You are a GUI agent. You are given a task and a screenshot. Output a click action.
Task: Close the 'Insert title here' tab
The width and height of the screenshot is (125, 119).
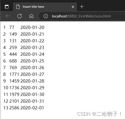(x=73, y=7)
